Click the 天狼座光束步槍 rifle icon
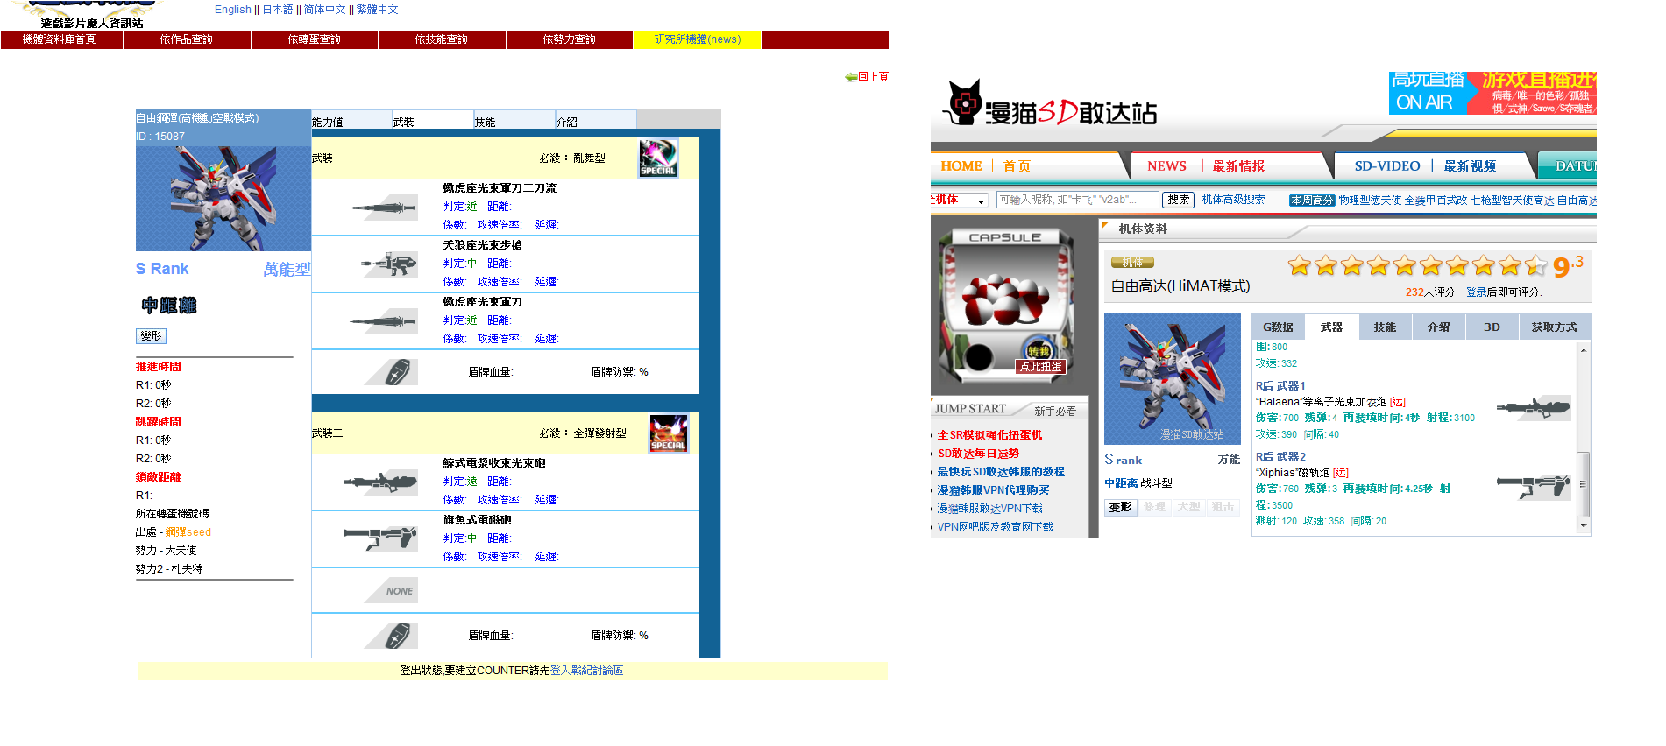 click(390, 264)
